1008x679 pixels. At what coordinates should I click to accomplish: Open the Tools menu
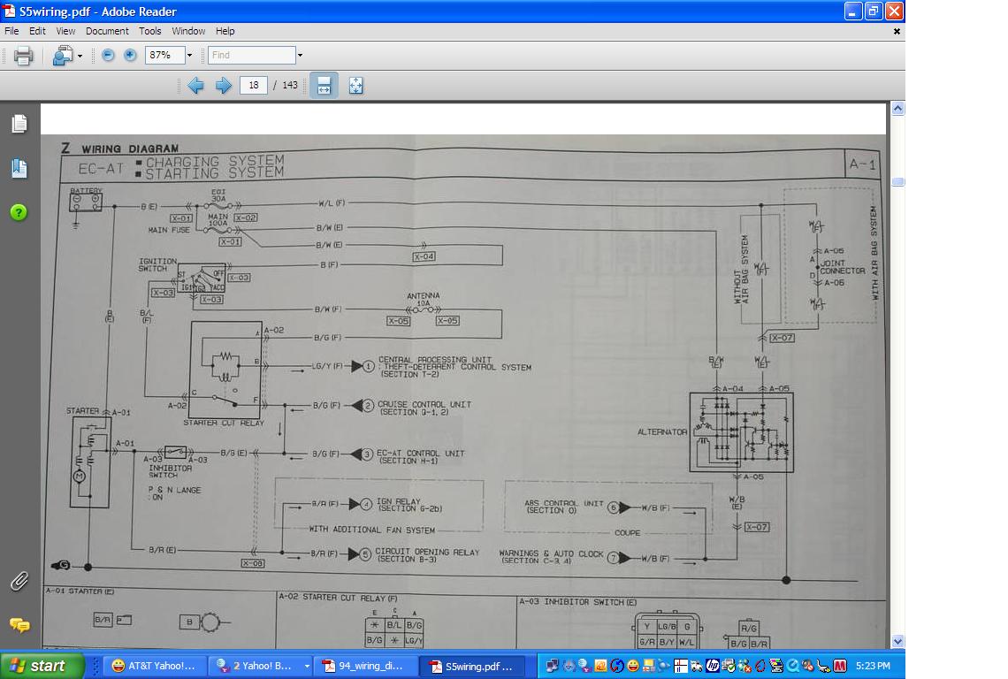coord(149,31)
